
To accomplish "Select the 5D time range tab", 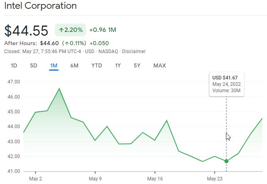I will [33, 65].
